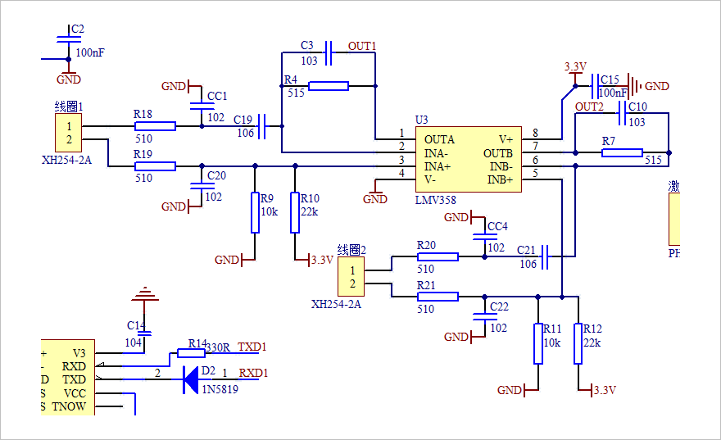
Task: Click the TXD1 net label
Action: coord(252,347)
